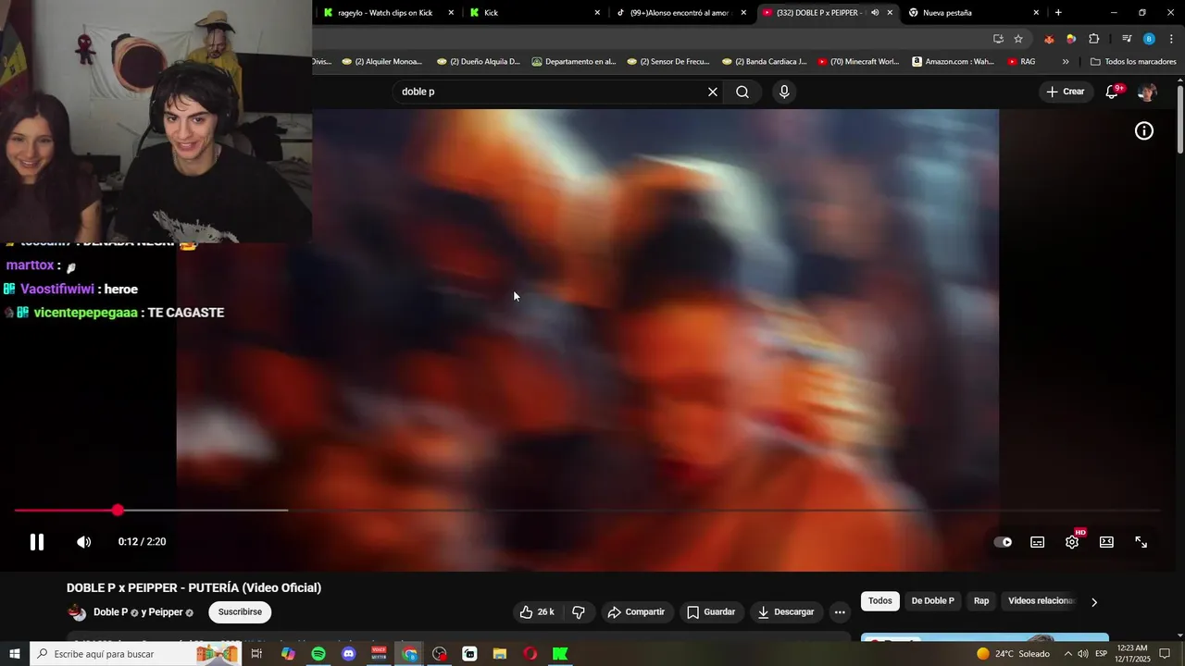This screenshot has width=1185, height=666.
Task: Open YouTube notifications bell
Action: point(1113,92)
